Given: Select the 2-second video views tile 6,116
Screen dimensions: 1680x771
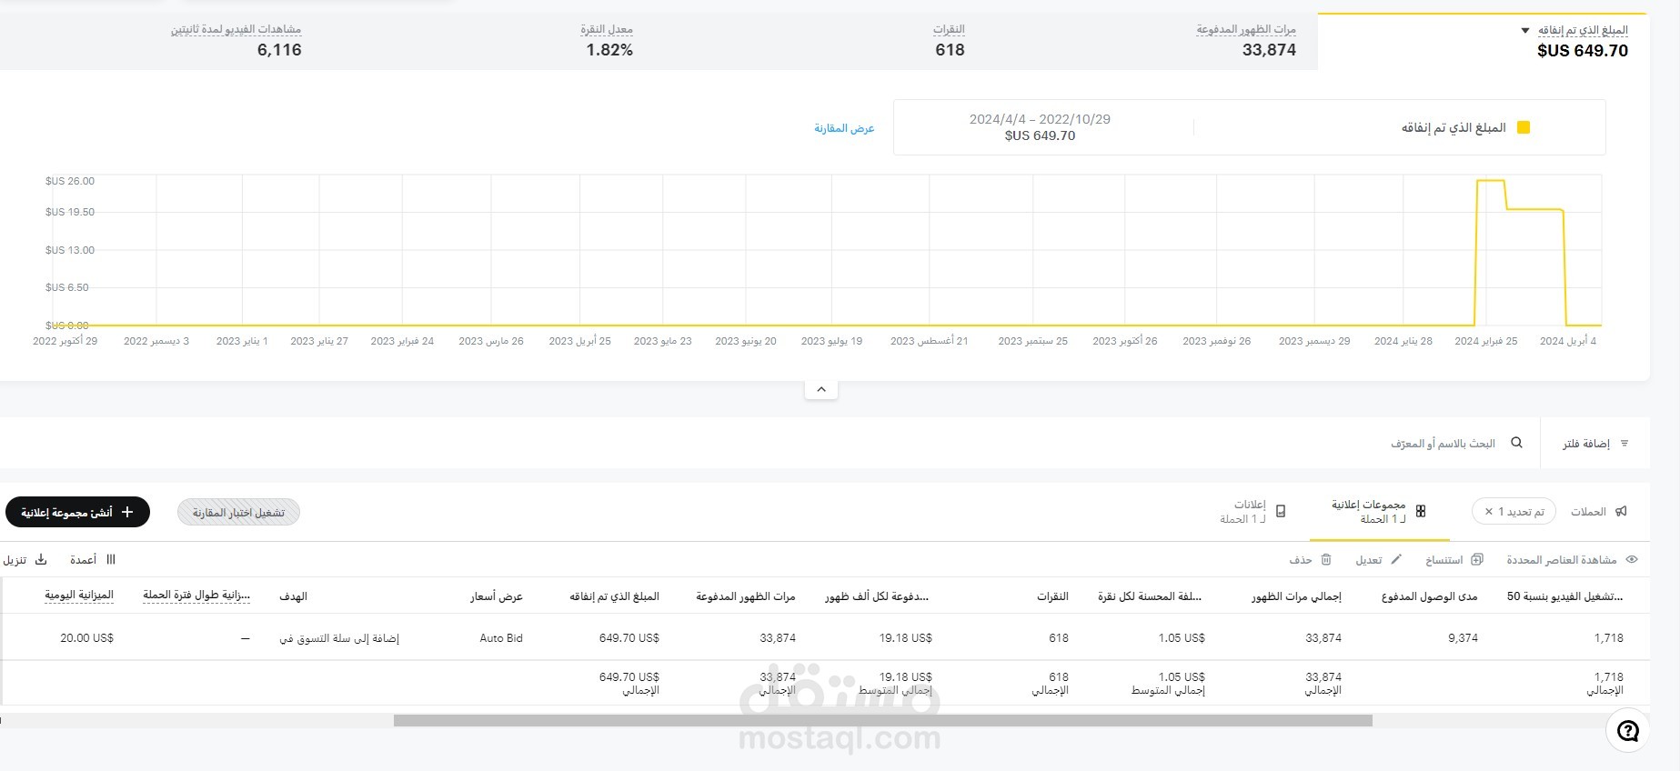Looking at the screenshot, I should click(236, 41).
